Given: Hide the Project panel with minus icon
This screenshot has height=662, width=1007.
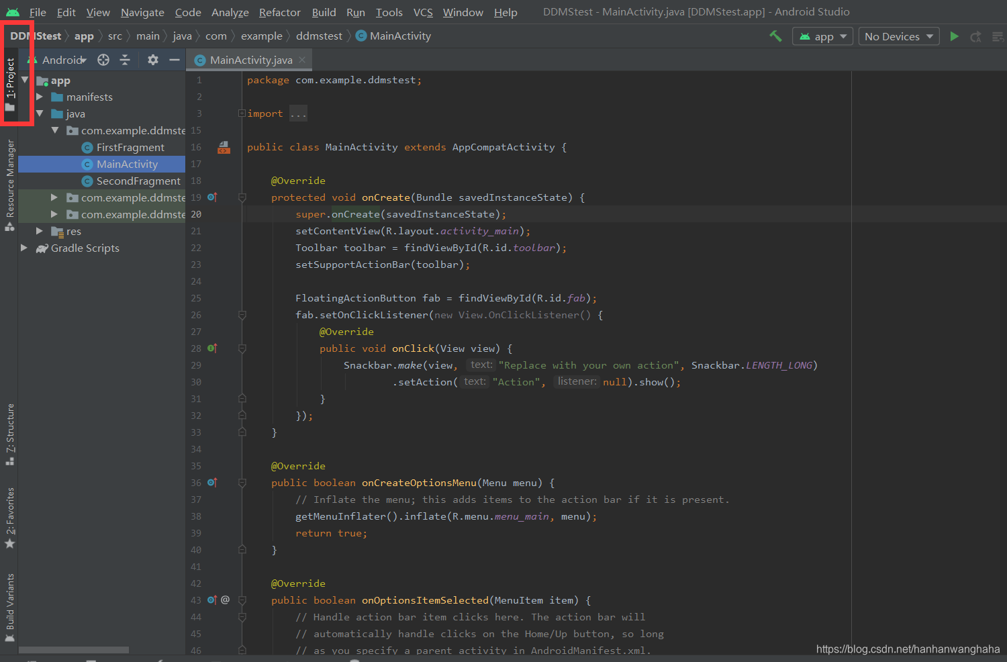Looking at the screenshot, I should [x=175, y=60].
